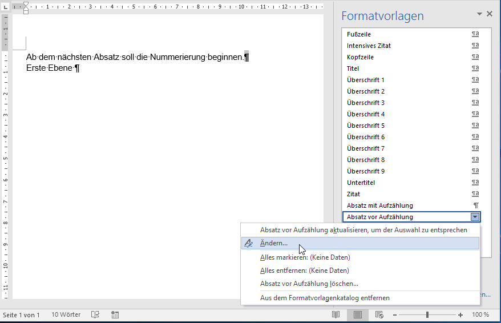Click the zoom out minus icon

click(394, 314)
